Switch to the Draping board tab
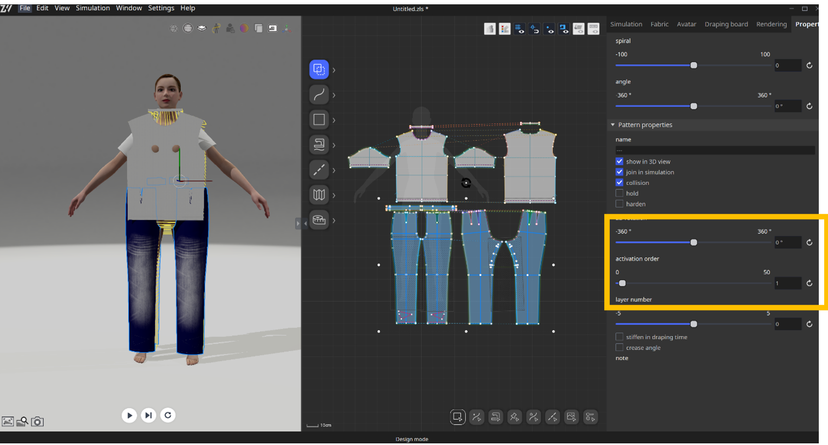828x445 pixels. [726, 24]
